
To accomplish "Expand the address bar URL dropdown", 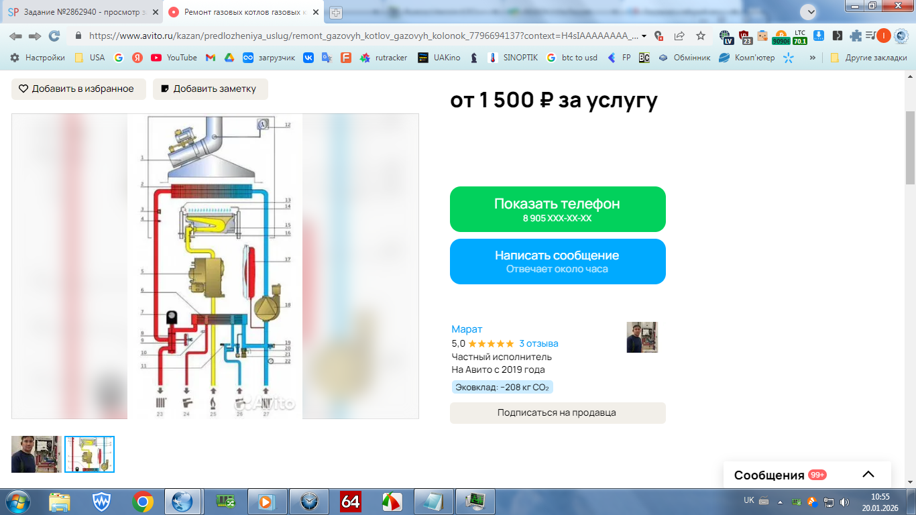I will pos(644,36).
